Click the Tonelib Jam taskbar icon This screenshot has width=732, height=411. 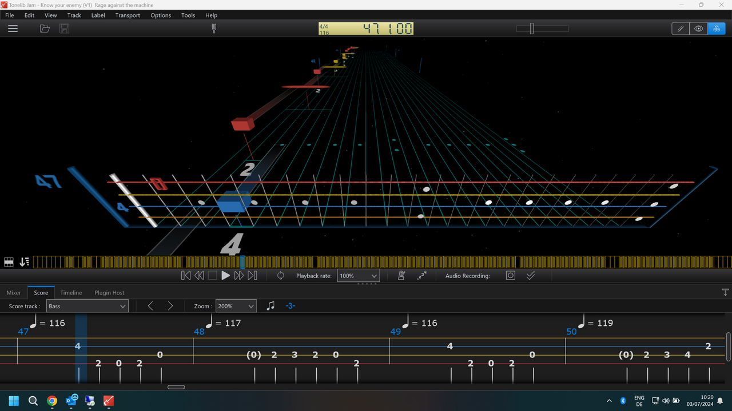pyautogui.click(x=109, y=401)
